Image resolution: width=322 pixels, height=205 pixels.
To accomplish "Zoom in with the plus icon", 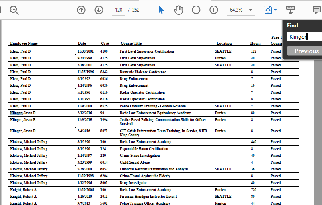I will click(213, 10).
